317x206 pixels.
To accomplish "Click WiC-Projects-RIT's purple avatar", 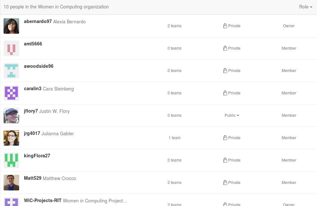I will pyautogui.click(x=11, y=204).
